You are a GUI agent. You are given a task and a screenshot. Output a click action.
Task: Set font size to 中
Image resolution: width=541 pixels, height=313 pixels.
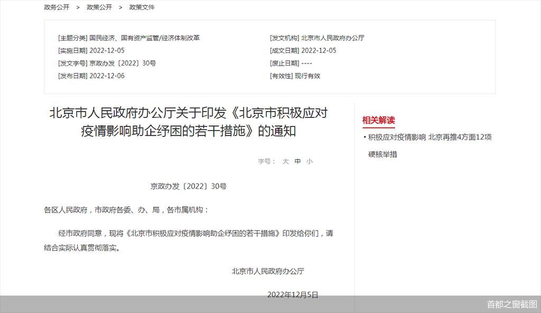tap(297, 161)
